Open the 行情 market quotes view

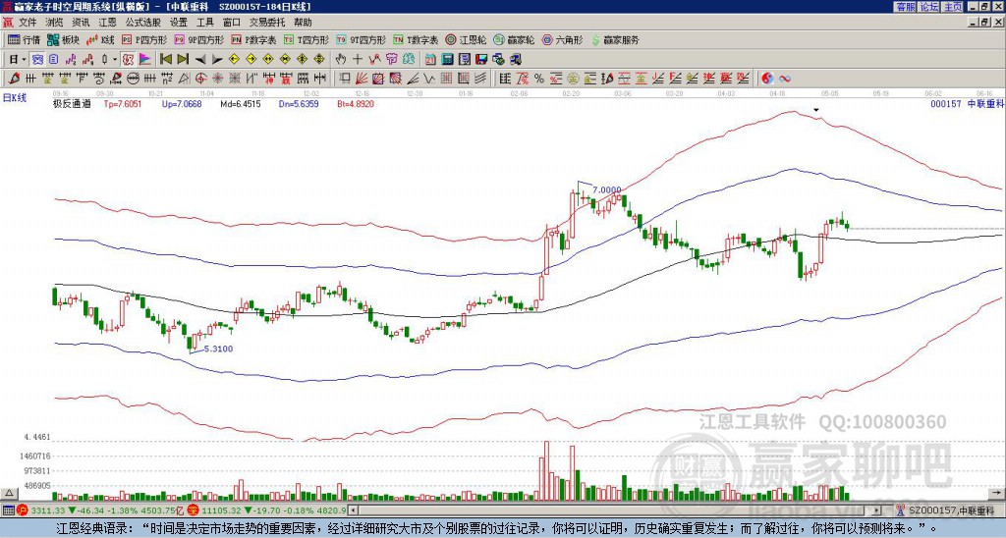[x=25, y=39]
